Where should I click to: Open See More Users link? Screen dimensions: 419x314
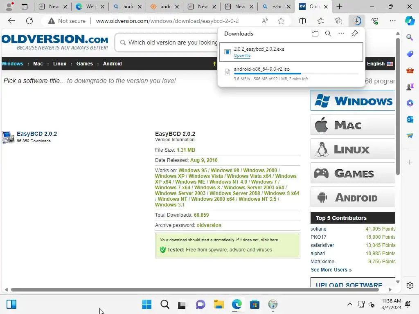pyautogui.click(x=331, y=270)
